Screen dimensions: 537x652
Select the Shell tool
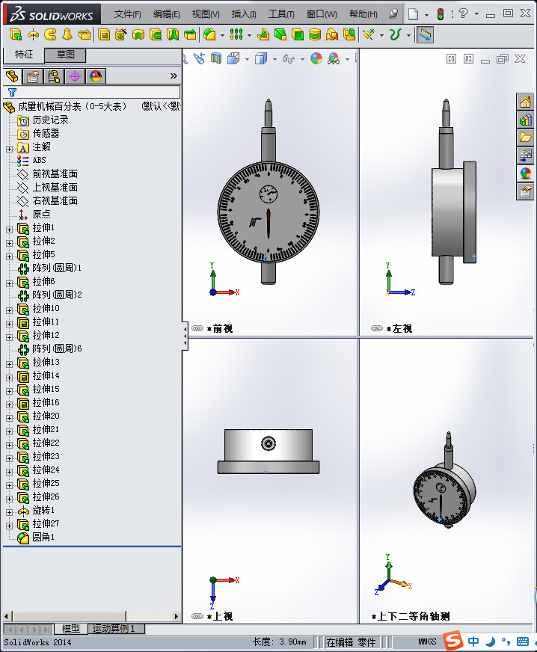pyautogui.click(x=298, y=35)
